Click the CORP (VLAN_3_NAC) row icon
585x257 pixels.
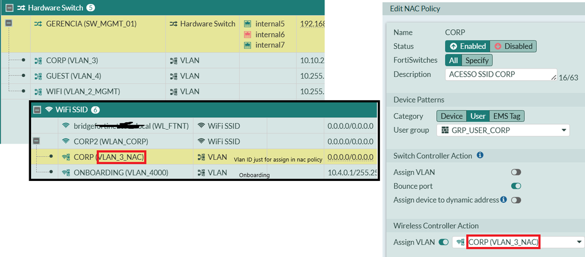(66, 157)
